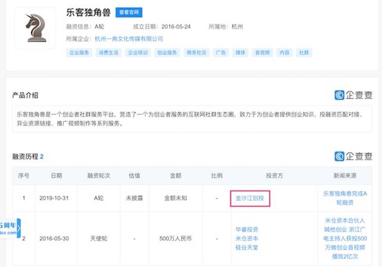Select the 企业培训 tag

pos(138,52)
